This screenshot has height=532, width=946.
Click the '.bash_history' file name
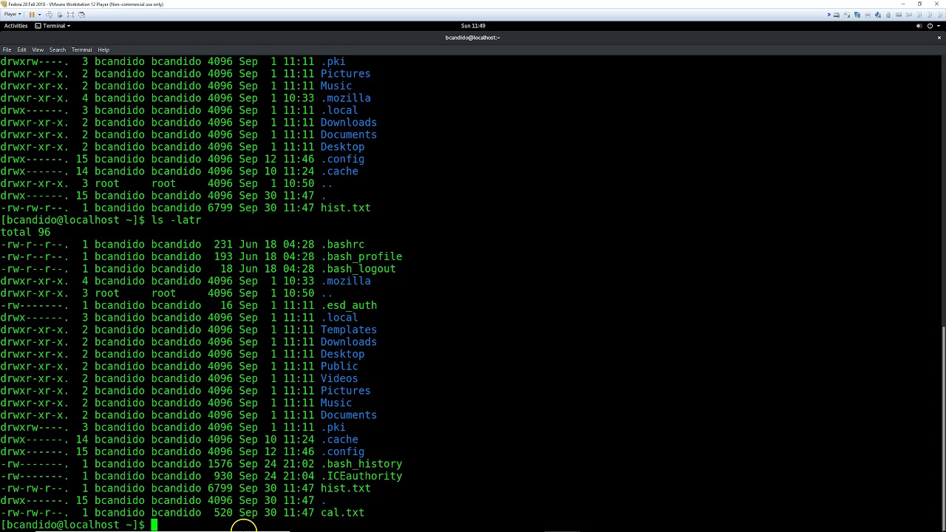click(361, 463)
